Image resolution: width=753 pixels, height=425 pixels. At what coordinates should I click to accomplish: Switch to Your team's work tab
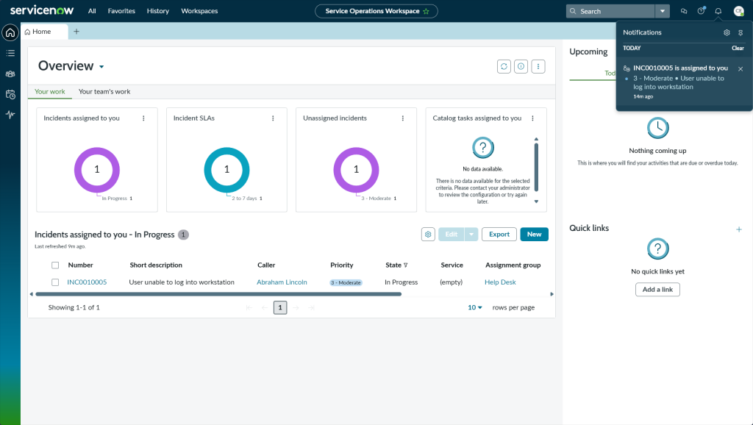pos(104,92)
